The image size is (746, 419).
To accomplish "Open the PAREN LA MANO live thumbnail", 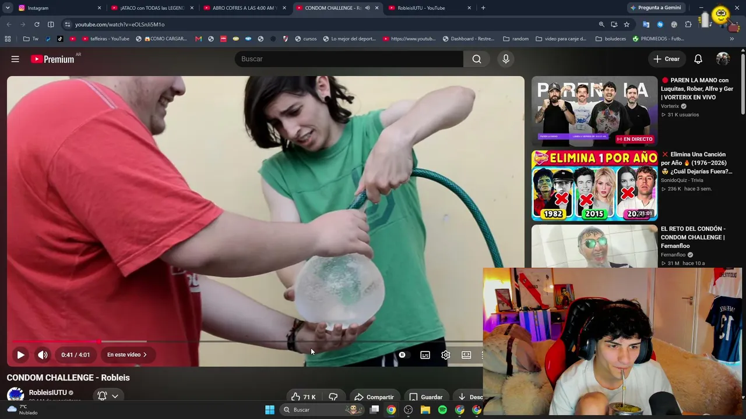I will pyautogui.click(x=594, y=111).
